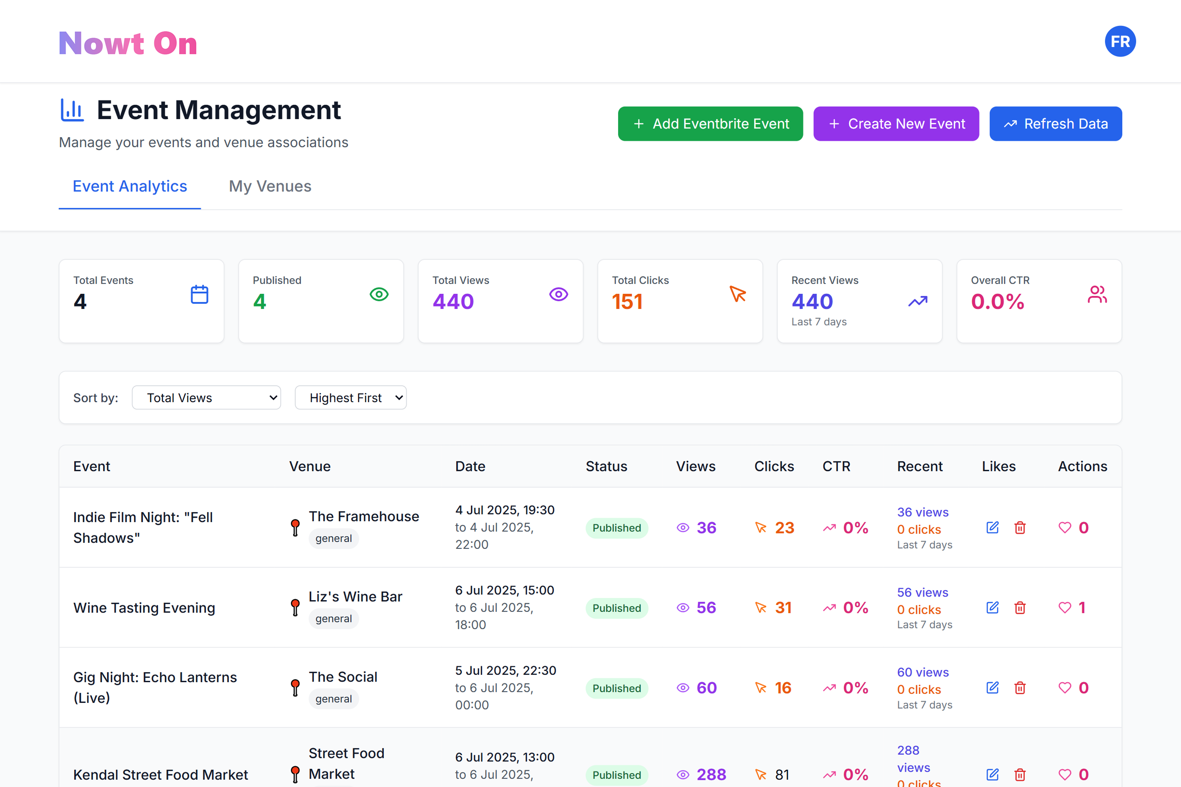This screenshot has width=1181, height=787.
Task: Like the Kendal Street Food Market event
Action: click(1064, 774)
